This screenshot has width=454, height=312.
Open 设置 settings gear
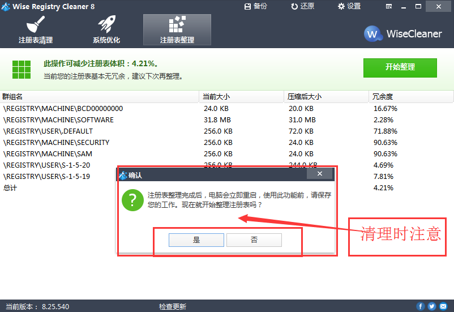tap(349, 6)
